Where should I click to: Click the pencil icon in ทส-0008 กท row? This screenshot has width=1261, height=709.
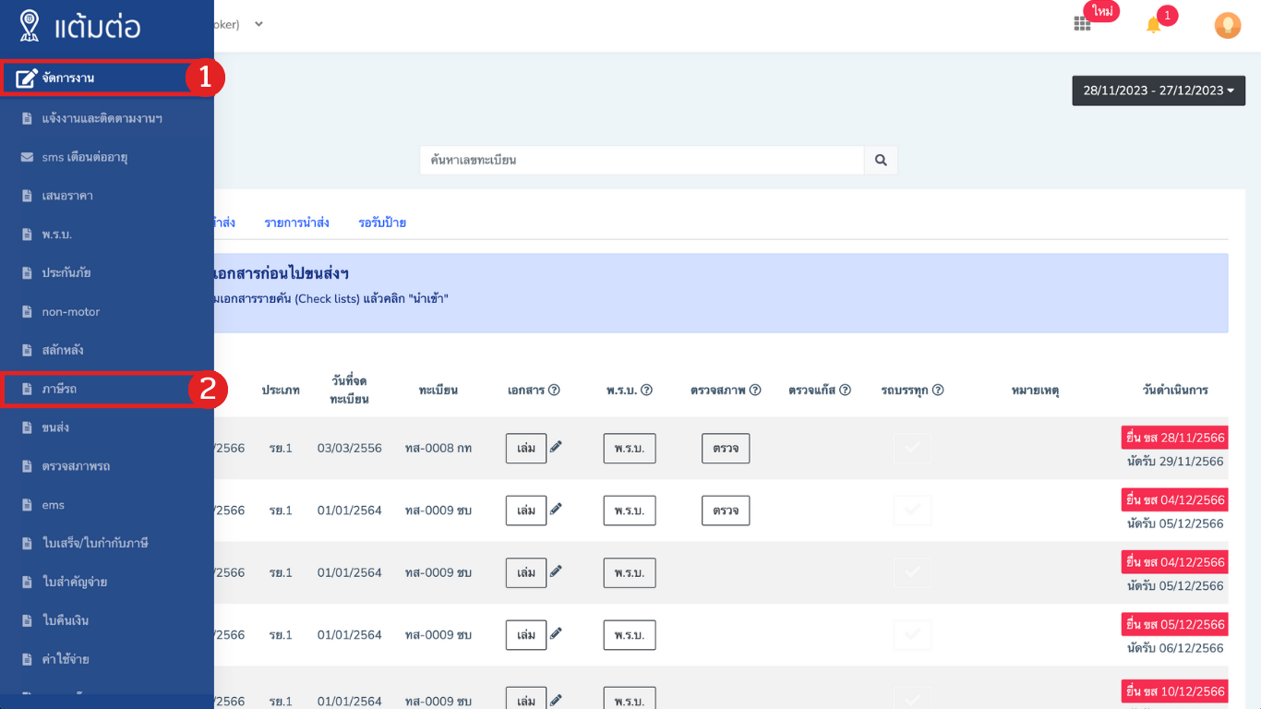click(556, 447)
